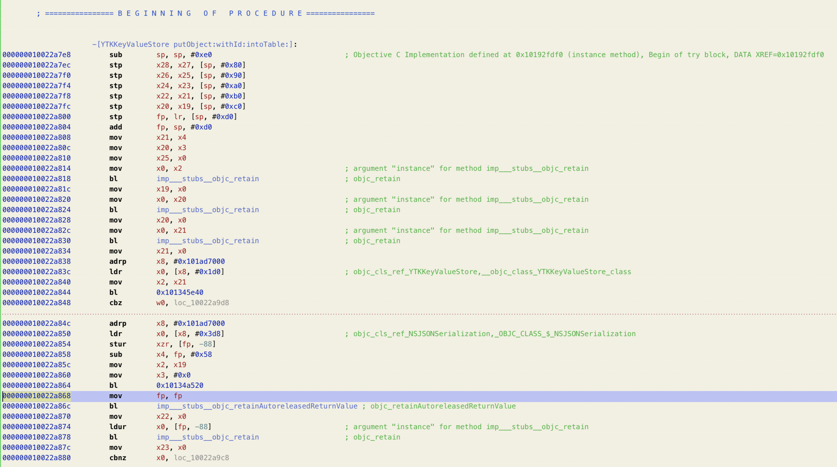Viewport: 837px width, 467px height.
Task: Select the ldur instruction mnemonic
Action: pos(118,427)
